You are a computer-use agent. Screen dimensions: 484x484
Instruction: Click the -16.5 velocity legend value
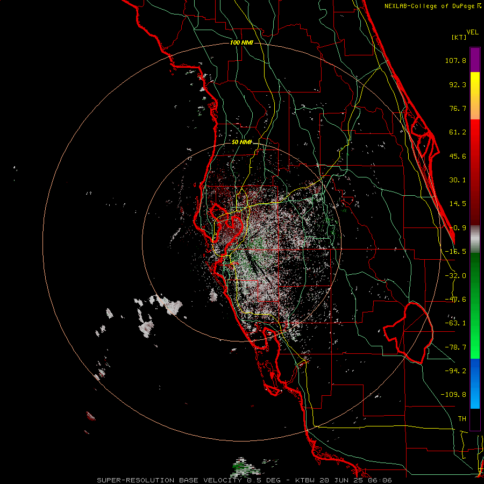click(455, 252)
